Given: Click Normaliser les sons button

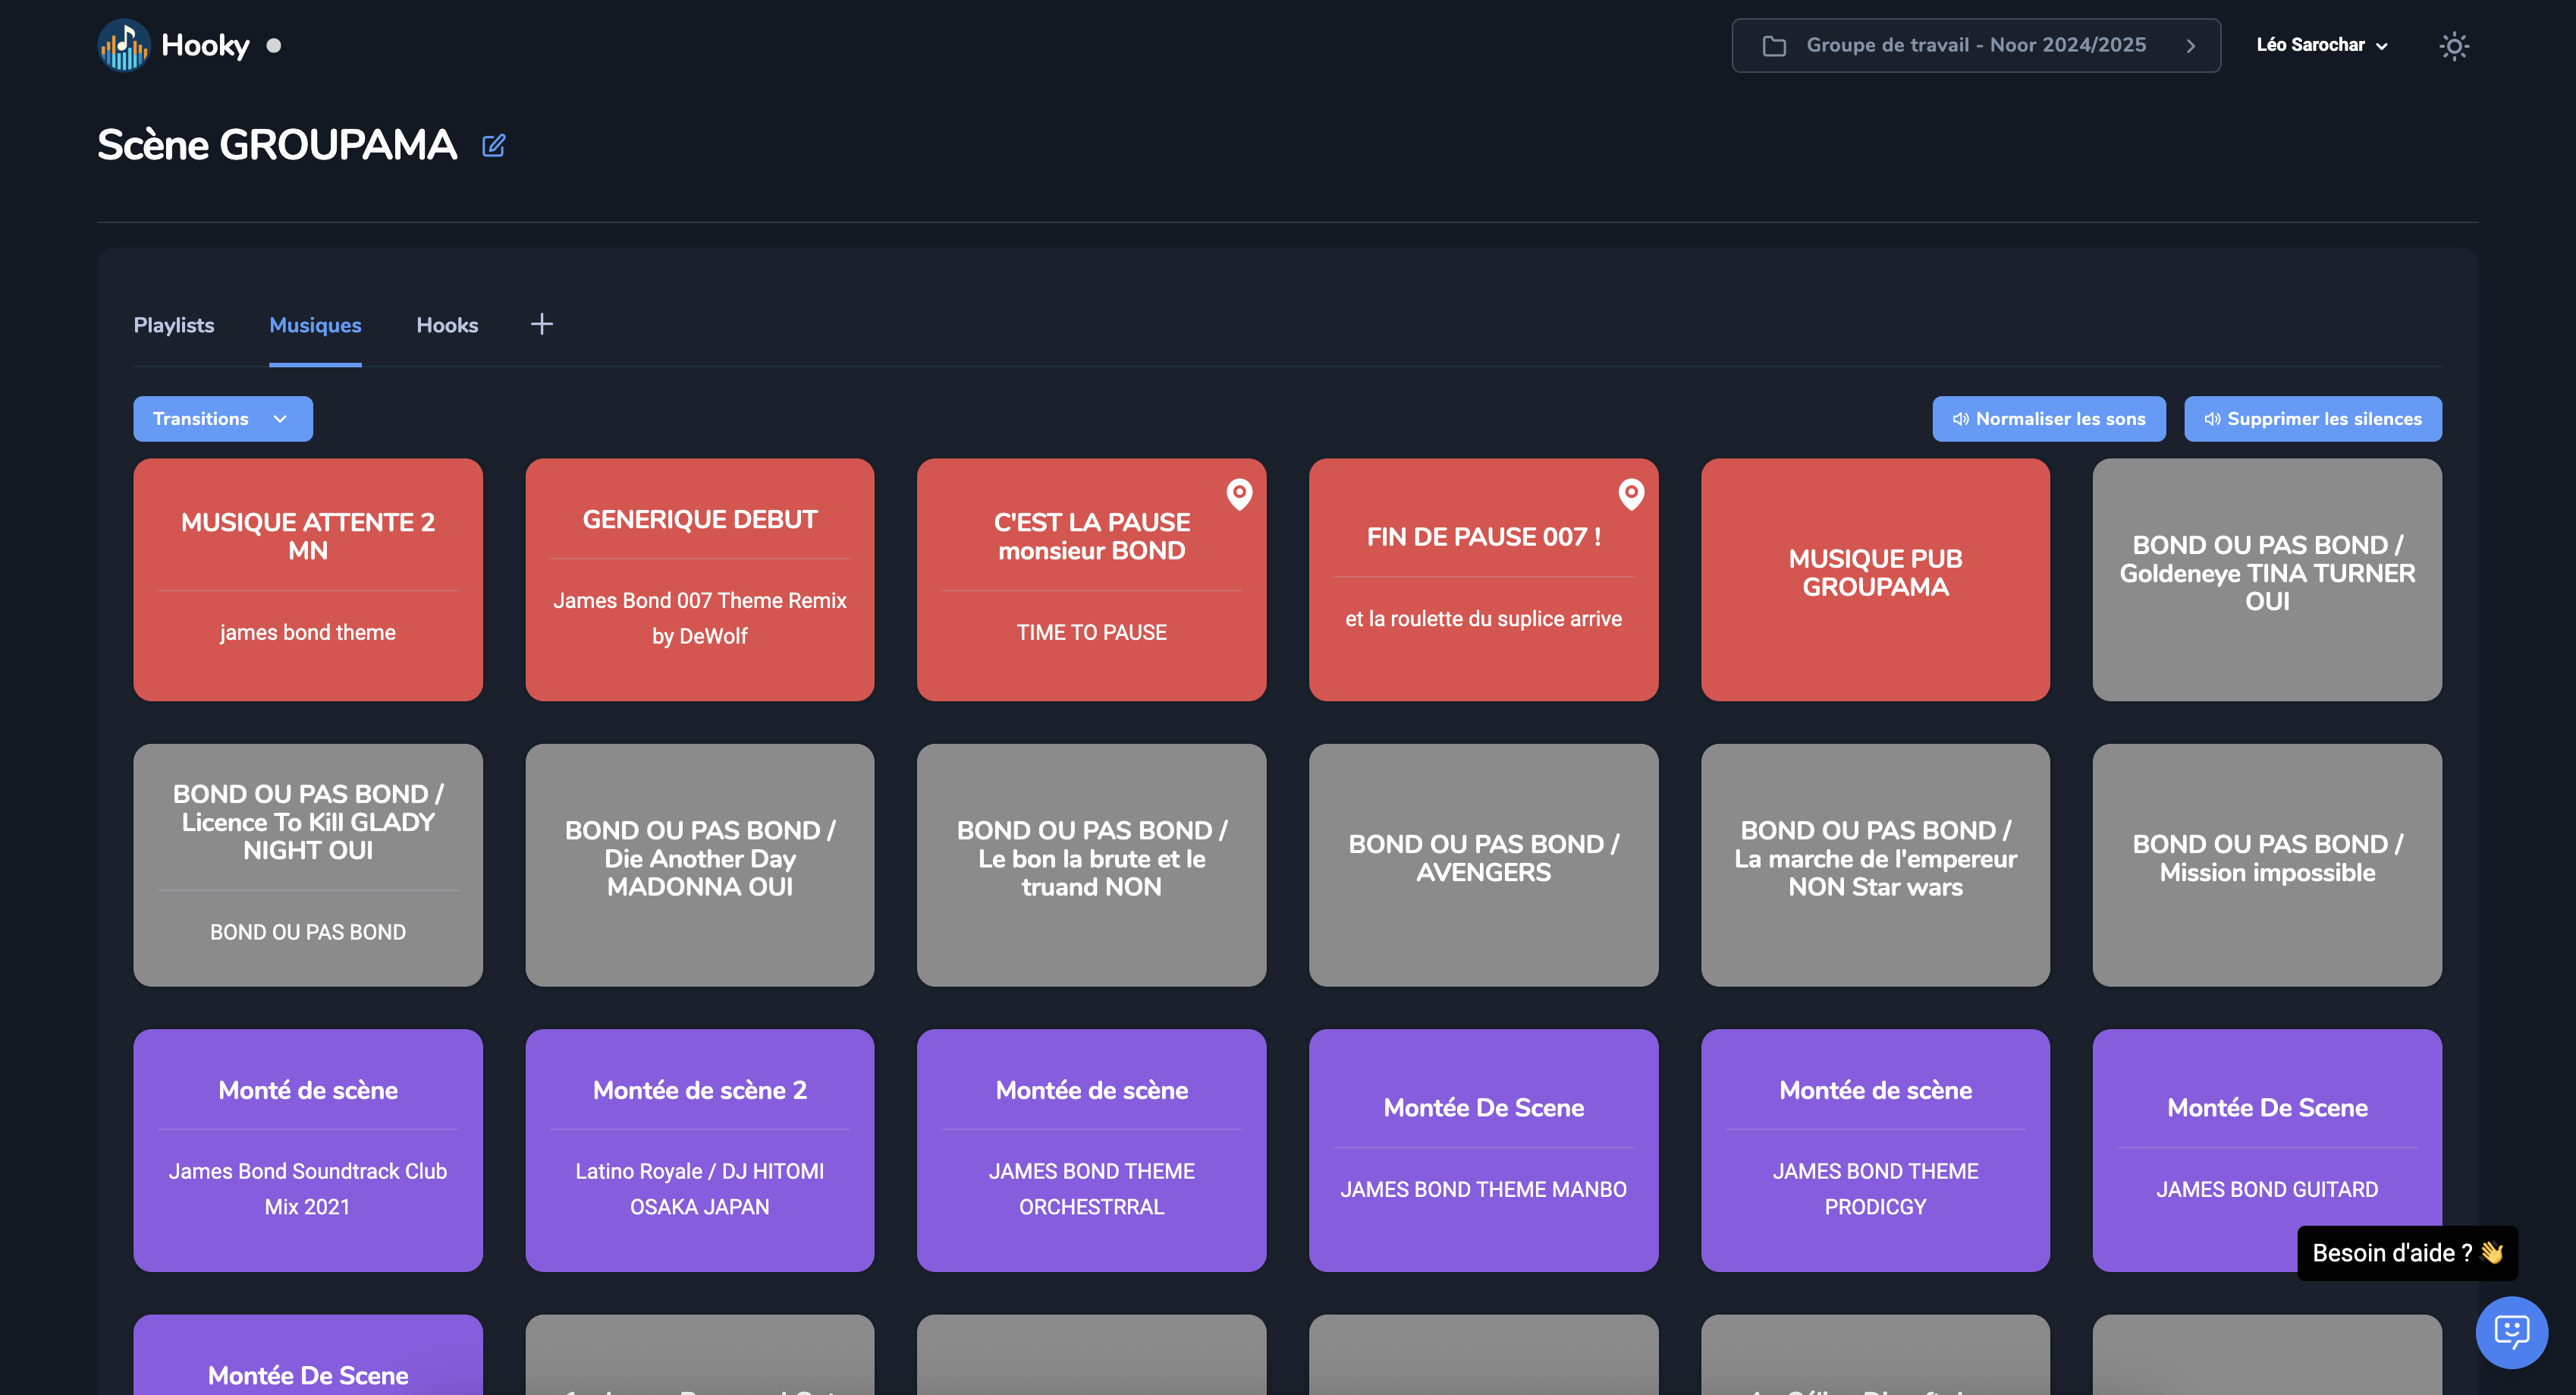Looking at the screenshot, I should tap(2048, 418).
